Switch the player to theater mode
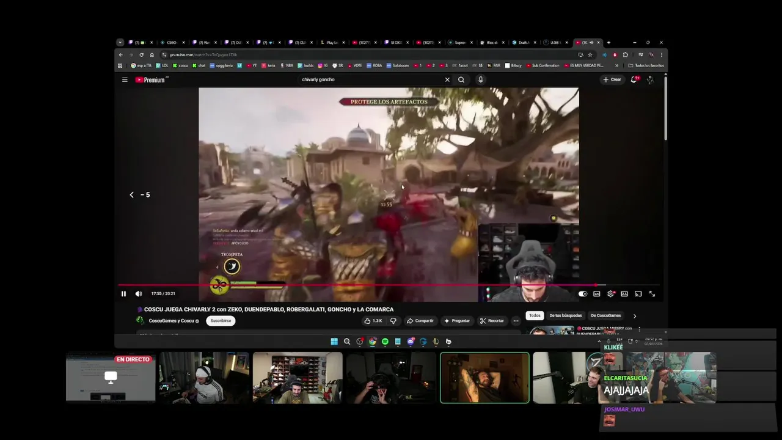This screenshot has height=440, width=782. 624,294
